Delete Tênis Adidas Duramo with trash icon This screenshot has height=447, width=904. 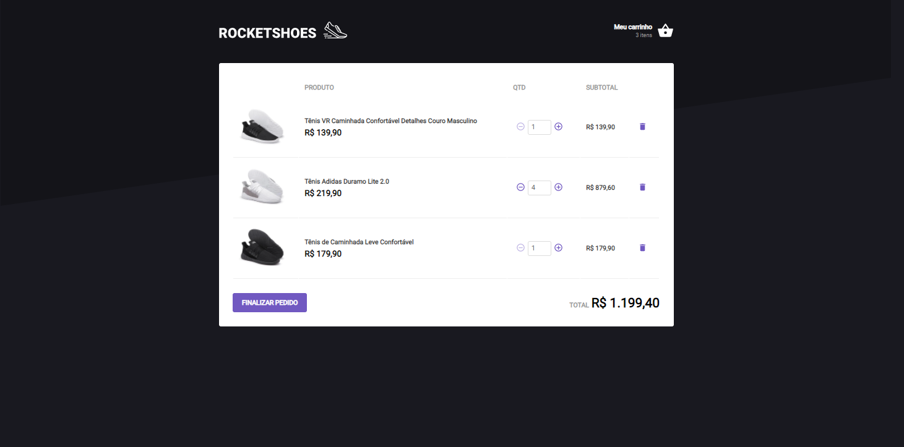[642, 187]
